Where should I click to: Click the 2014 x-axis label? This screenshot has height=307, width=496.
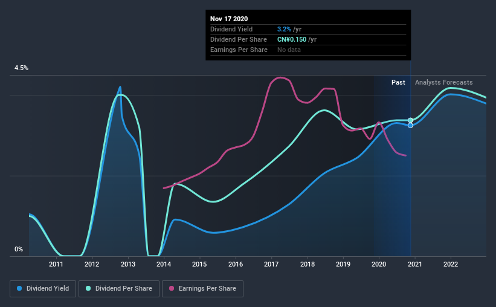[x=164, y=264]
